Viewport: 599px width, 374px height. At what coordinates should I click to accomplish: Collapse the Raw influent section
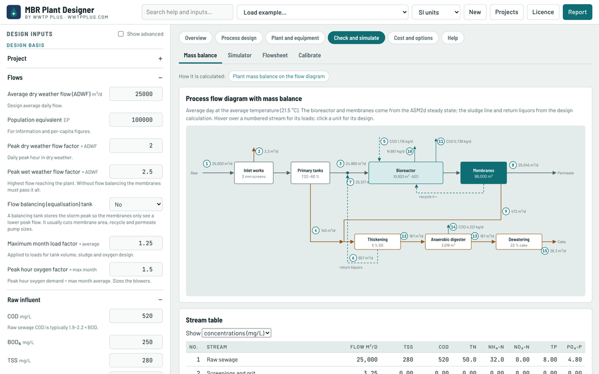85,300
